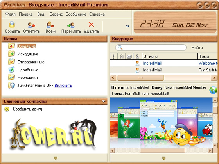Click avatar icon of Welcome message

coord(137,63)
